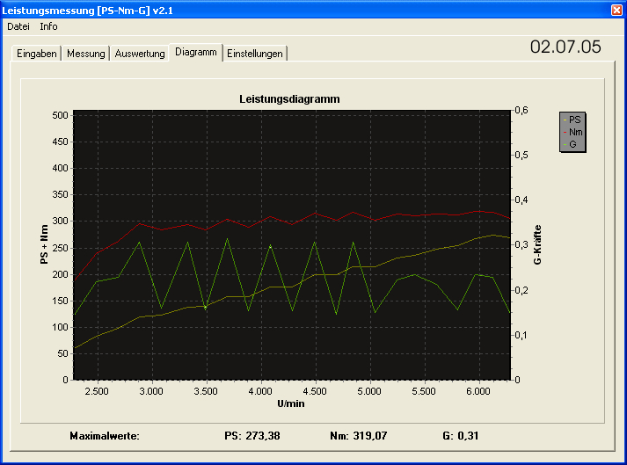Click the G-Kräfte right axis title
This screenshot has height=465, width=627.
537,245
